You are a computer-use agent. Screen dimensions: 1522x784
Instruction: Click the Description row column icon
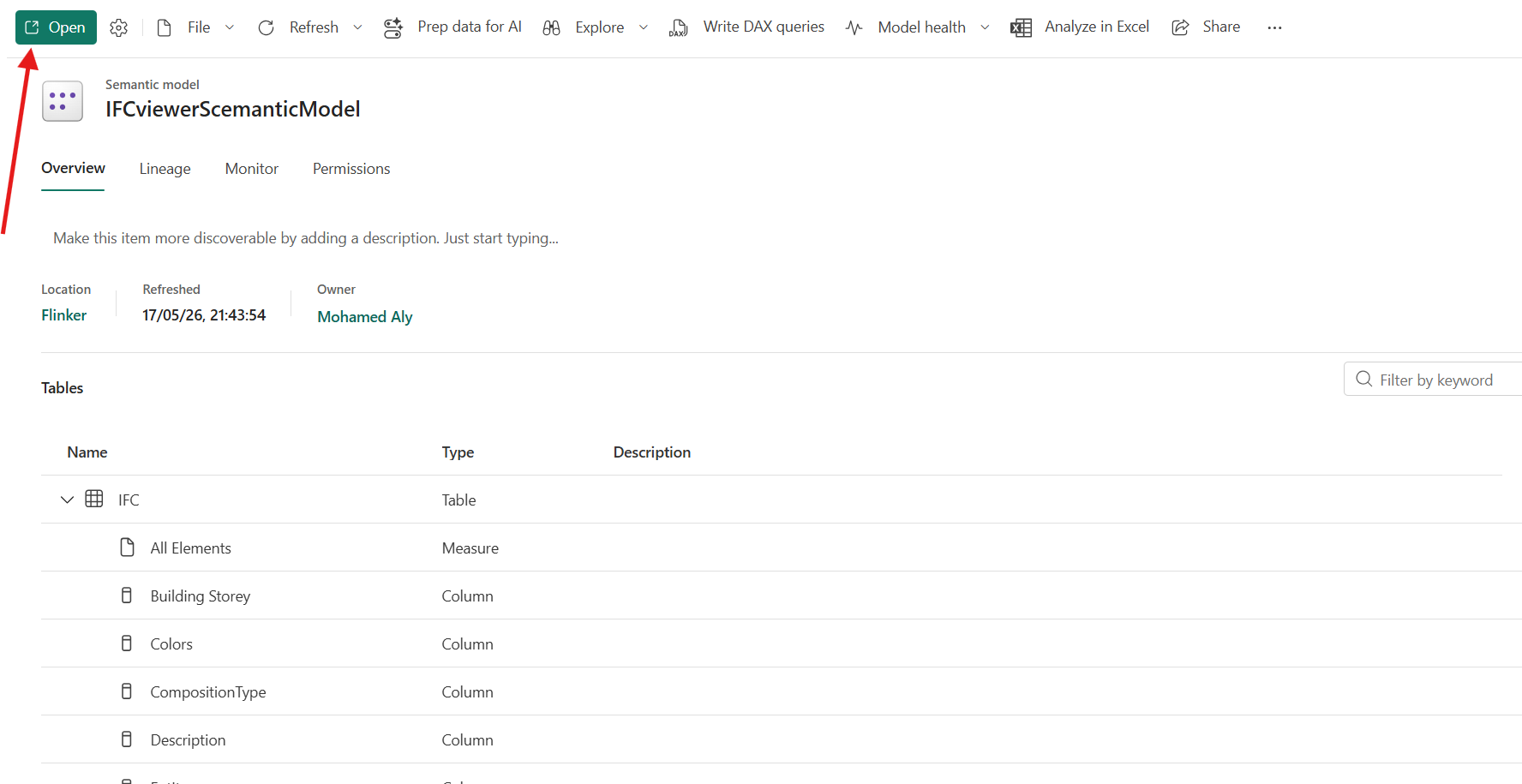127,739
